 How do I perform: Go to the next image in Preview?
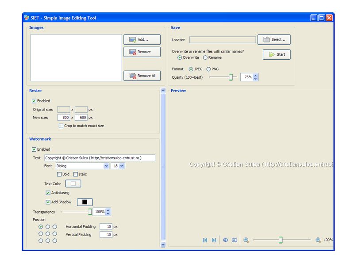coord(214,240)
